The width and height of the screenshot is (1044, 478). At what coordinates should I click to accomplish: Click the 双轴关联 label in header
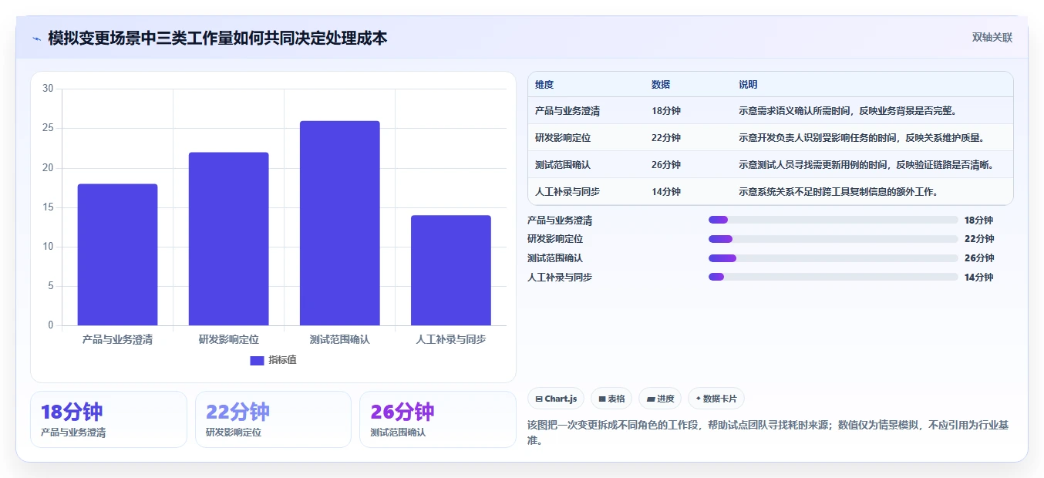pyautogui.click(x=992, y=37)
